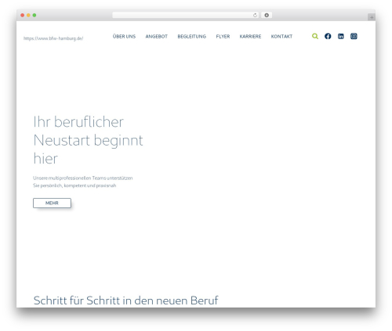This screenshot has height=331, width=392.
Task: Click the 'Unsere multiprofessionellen Teams' paragraph
Action: coord(83,182)
